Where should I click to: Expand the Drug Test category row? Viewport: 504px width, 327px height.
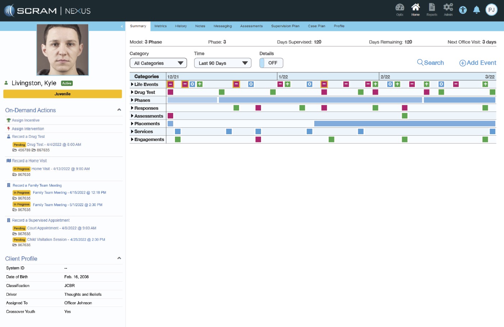145,92
